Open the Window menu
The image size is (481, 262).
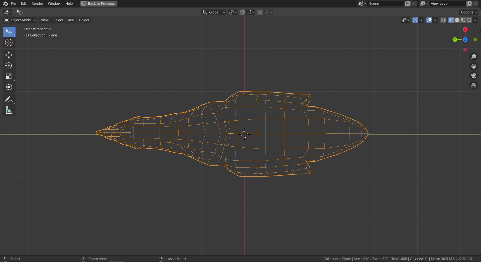(54, 3)
